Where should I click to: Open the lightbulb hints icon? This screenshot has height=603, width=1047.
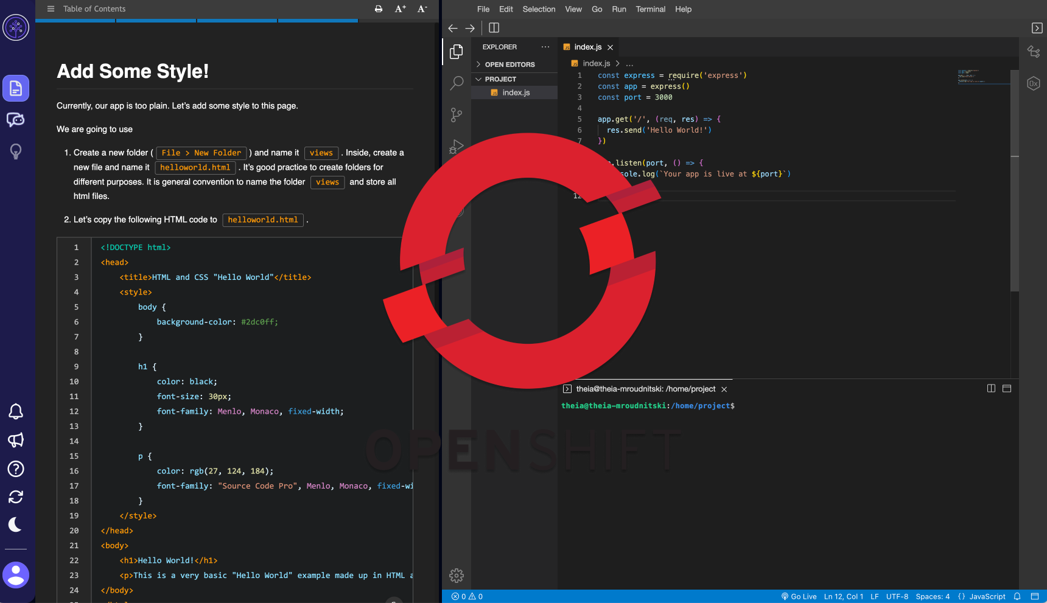[16, 152]
